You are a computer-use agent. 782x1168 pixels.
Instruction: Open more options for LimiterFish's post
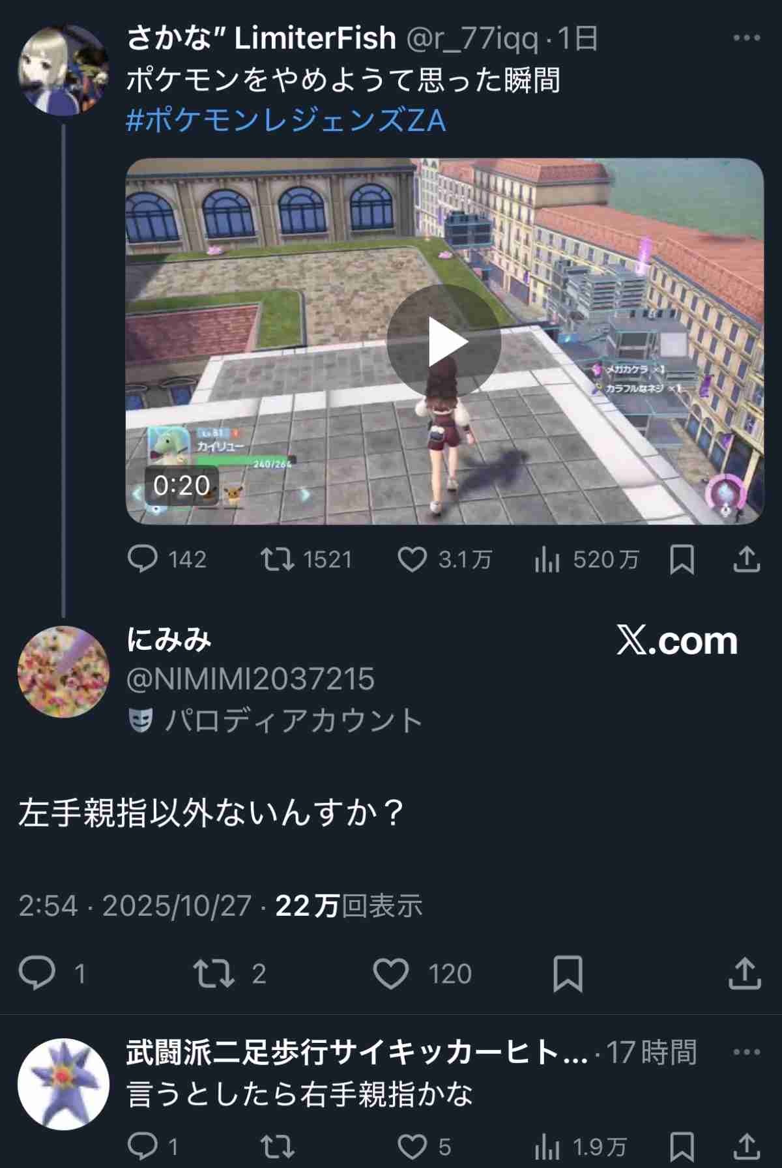tap(747, 38)
